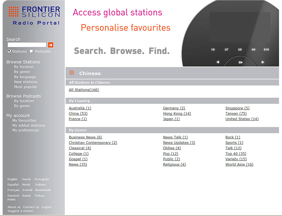The image size is (282, 216).
Task: Open the Top 40 (35) genre
Action: pos(236,154)
